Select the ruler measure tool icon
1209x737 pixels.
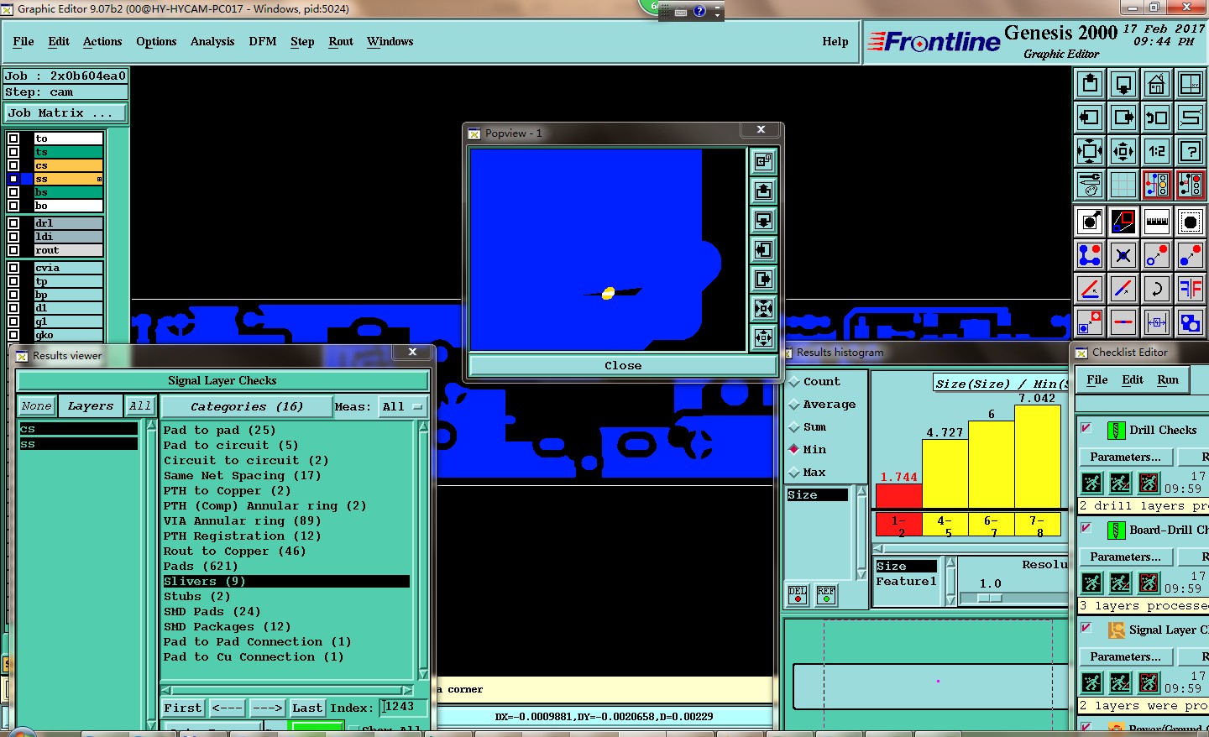(x=1157, y=222)
